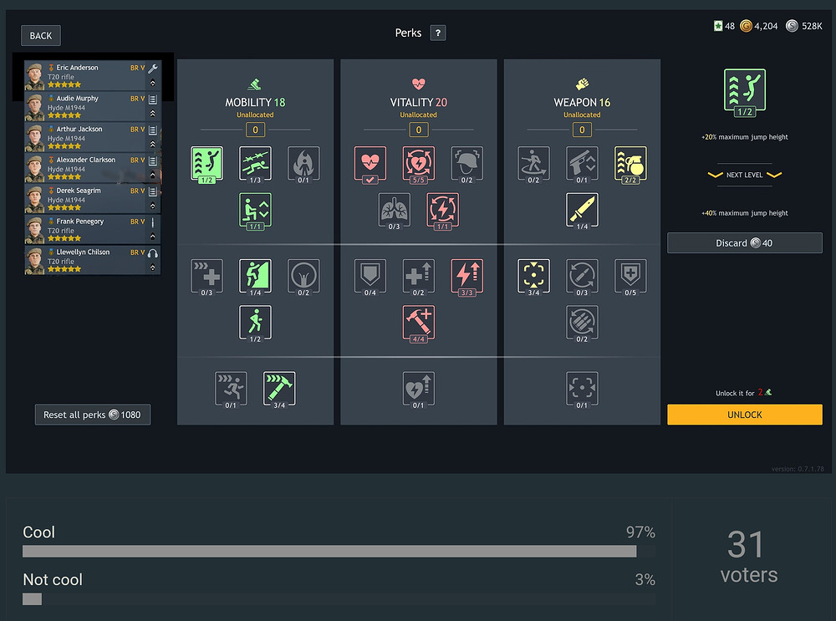Click the orange UNLOCK button
The image size is (836, 621).
tap(744, 415)
